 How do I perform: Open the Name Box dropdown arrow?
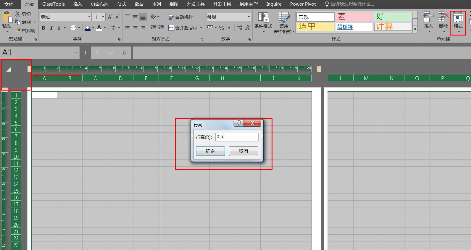tap(76, 53)
